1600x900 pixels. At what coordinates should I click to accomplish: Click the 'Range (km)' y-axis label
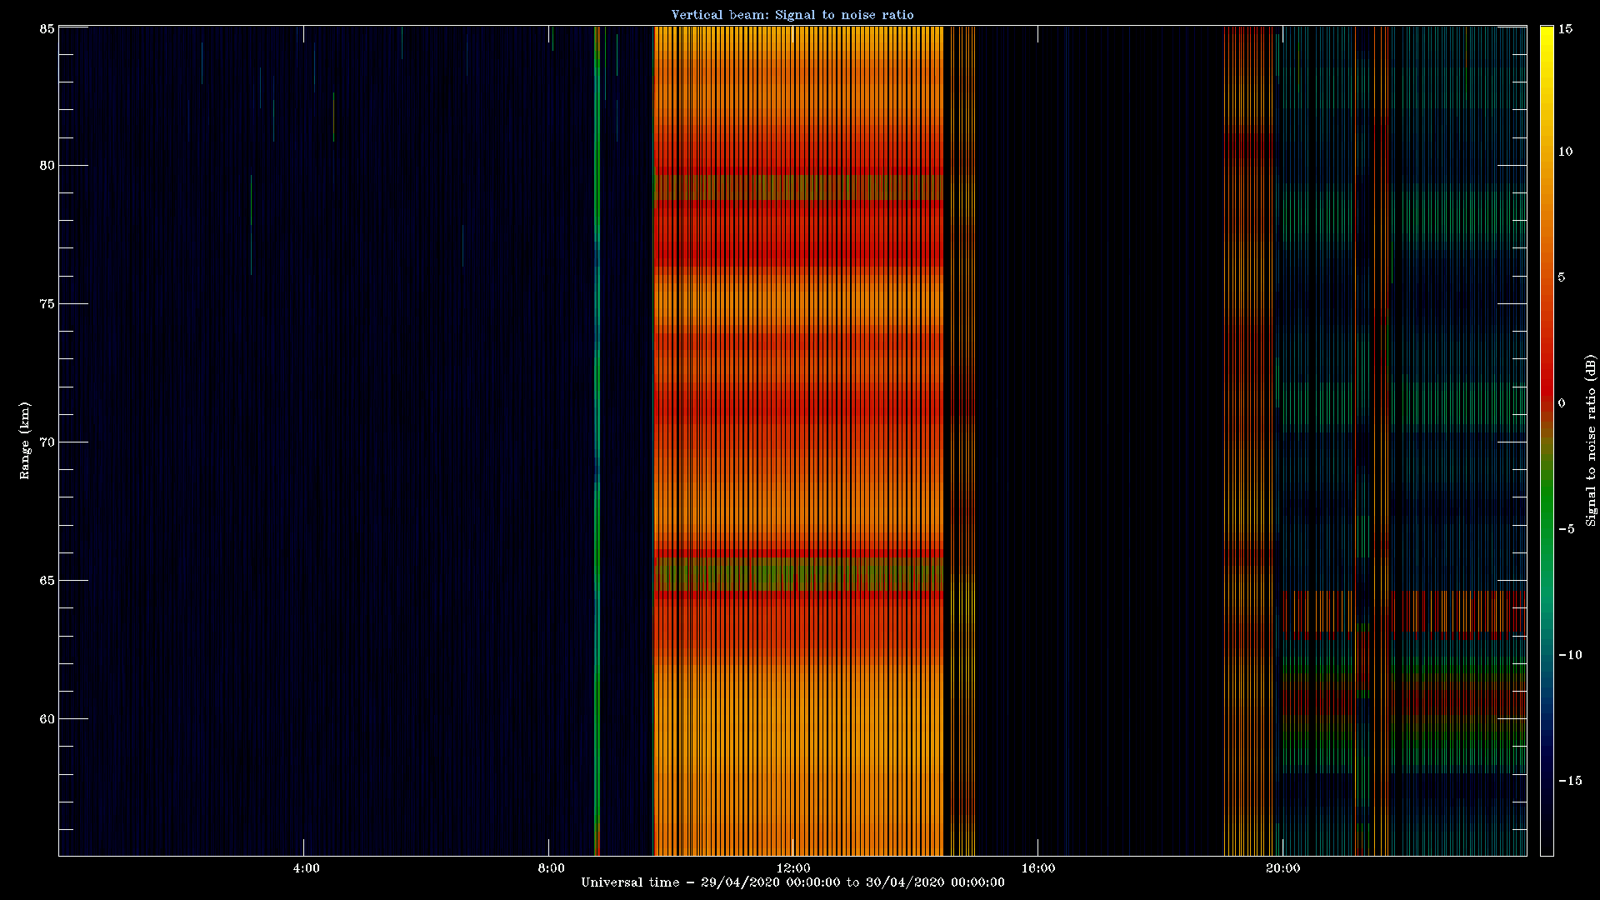pos(25,440)
